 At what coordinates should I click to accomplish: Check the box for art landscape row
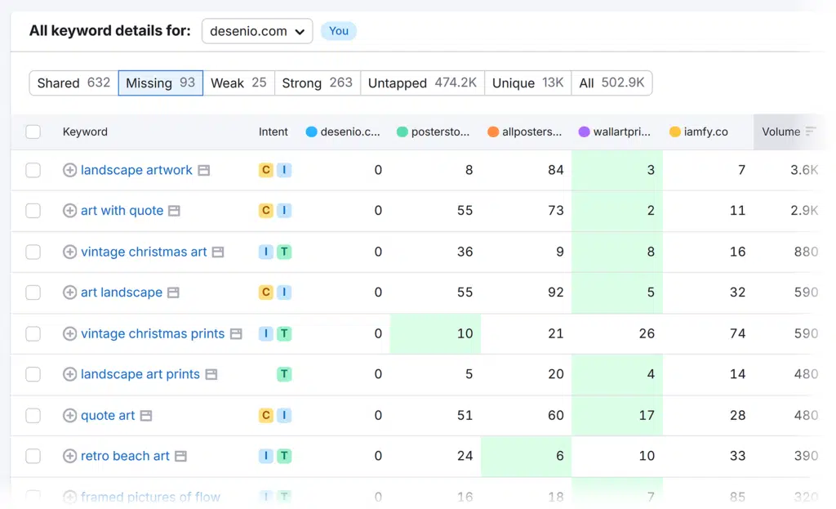click(x=33, y=292)
